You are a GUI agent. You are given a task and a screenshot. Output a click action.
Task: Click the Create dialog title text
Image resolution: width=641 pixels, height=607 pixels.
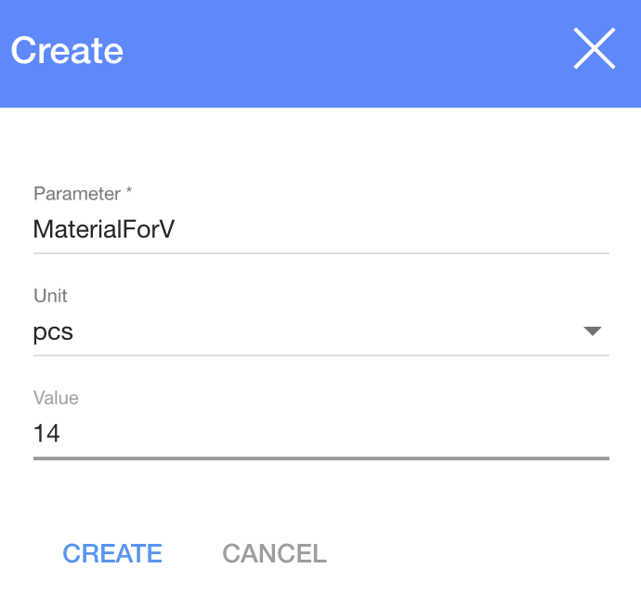coord(67,50)
